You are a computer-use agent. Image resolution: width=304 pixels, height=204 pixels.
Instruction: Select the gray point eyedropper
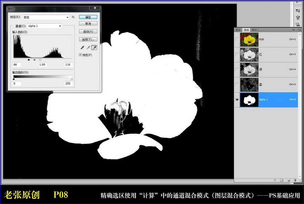(x=88, y=48)
